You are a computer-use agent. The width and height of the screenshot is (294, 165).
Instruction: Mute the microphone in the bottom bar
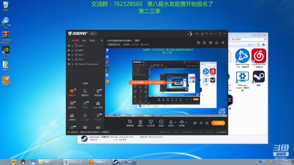171,123
